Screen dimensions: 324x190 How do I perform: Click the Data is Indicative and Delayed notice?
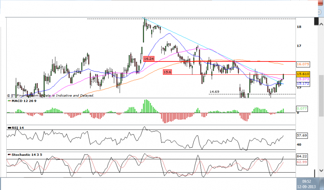(69, 95)
